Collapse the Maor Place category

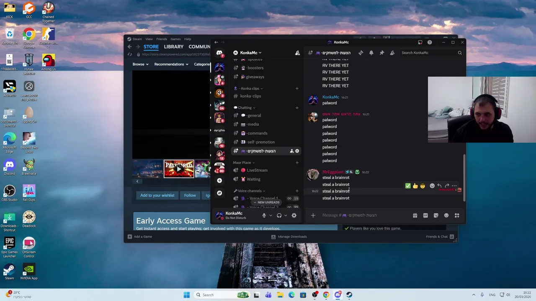pos(244,163)
